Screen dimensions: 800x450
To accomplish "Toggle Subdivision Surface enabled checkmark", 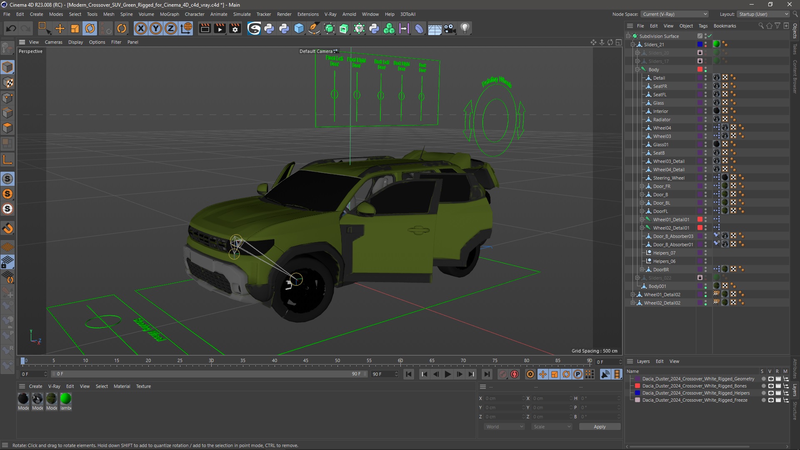I will tap(710, 36).
